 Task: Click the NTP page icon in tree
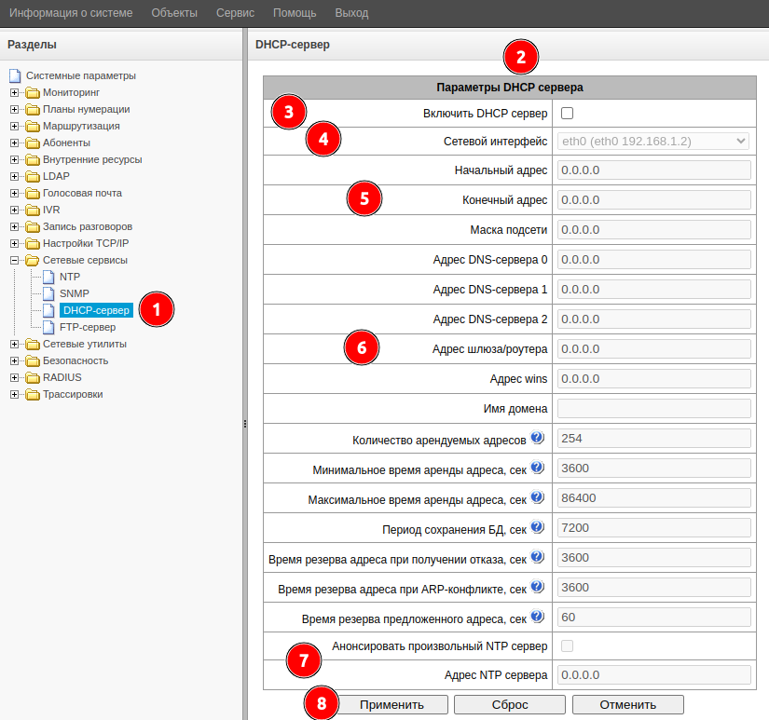point(49,278)
